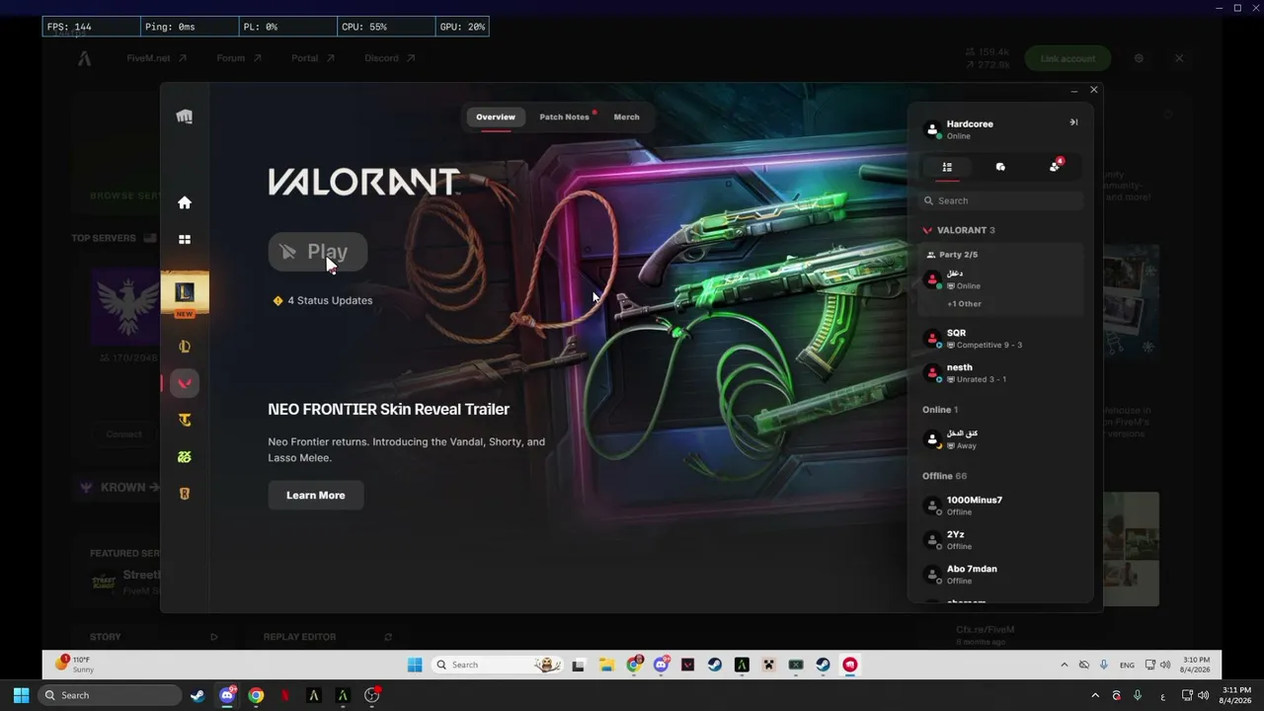
Task: Select friend SQR in Competitive match
Action: pyautogui.click(x=1000, y=339)
